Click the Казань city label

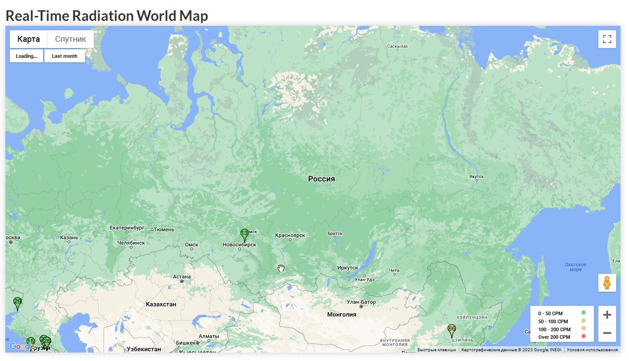(69, 237)
